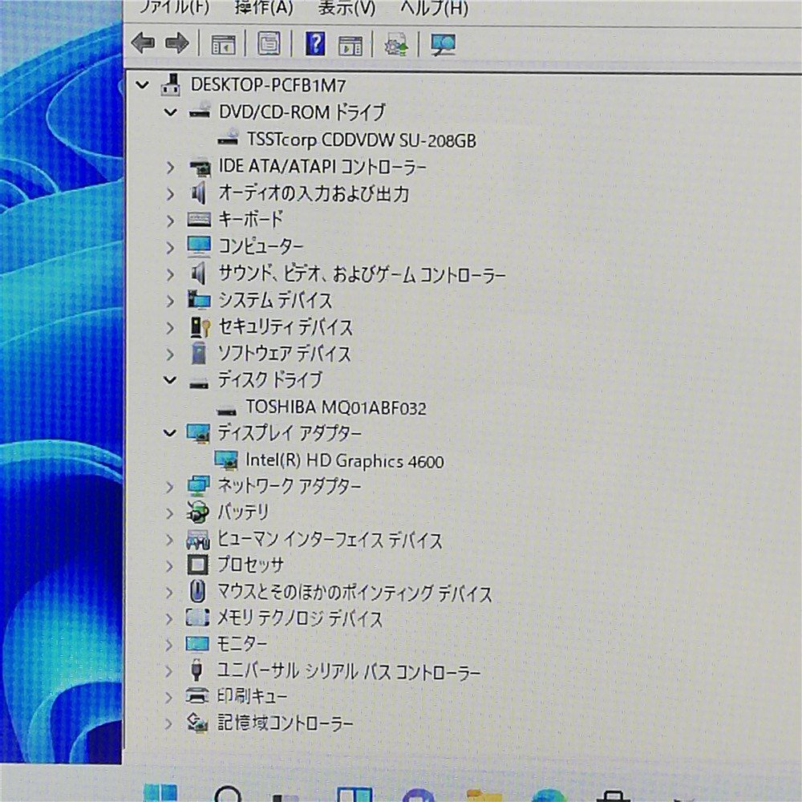This screenshot has width=802, height=802.
Task: Open the Properties toolbar icon
Action: click(269, 43)
